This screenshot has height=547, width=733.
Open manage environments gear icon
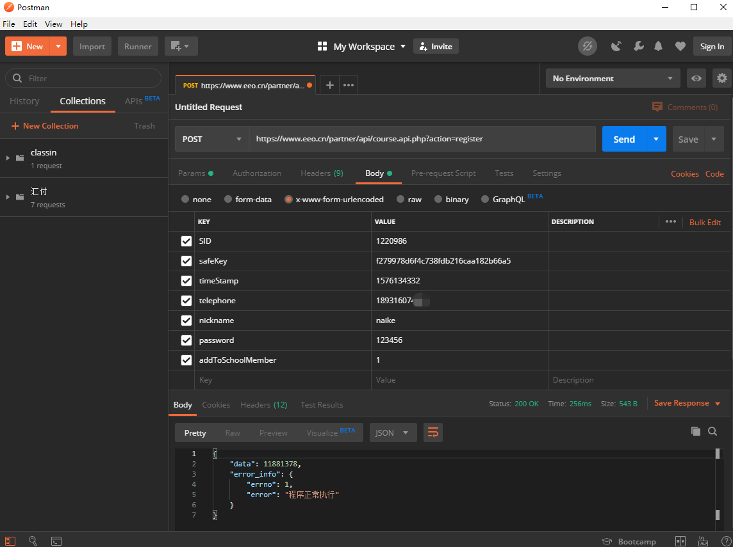coord(721,79)
